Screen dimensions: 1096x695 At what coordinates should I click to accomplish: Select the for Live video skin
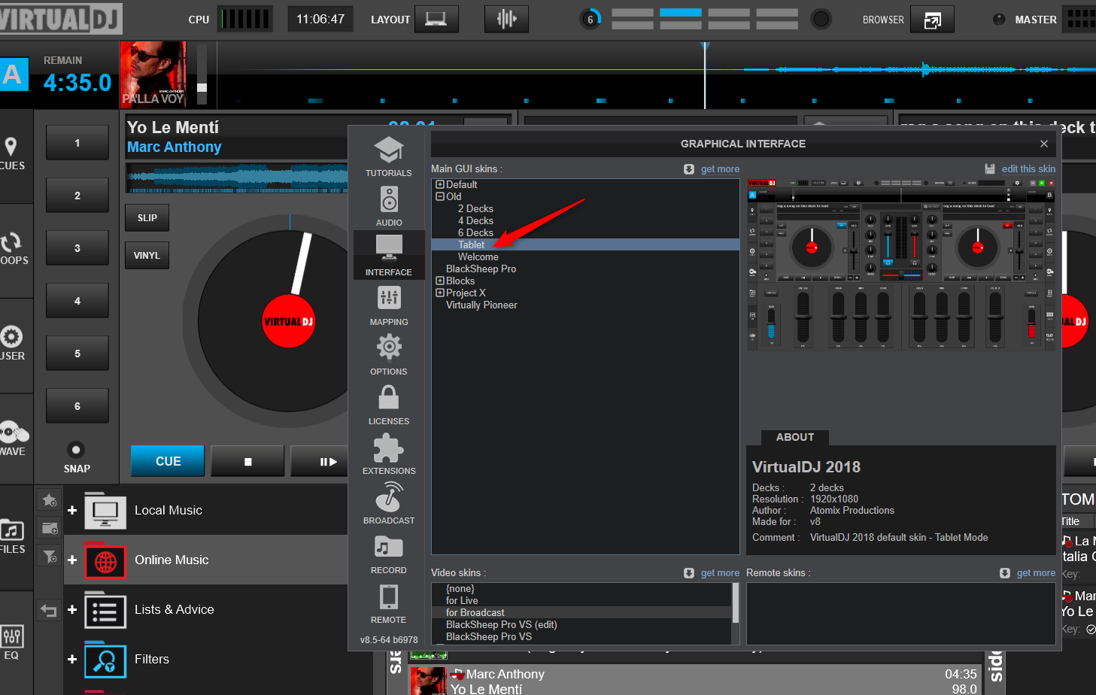462,601
